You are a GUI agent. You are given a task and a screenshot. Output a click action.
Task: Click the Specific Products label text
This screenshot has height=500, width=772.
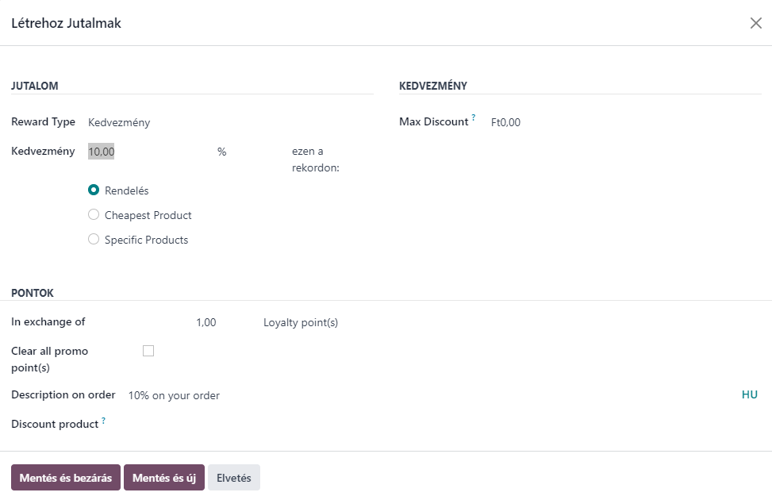tap(146, 240)
